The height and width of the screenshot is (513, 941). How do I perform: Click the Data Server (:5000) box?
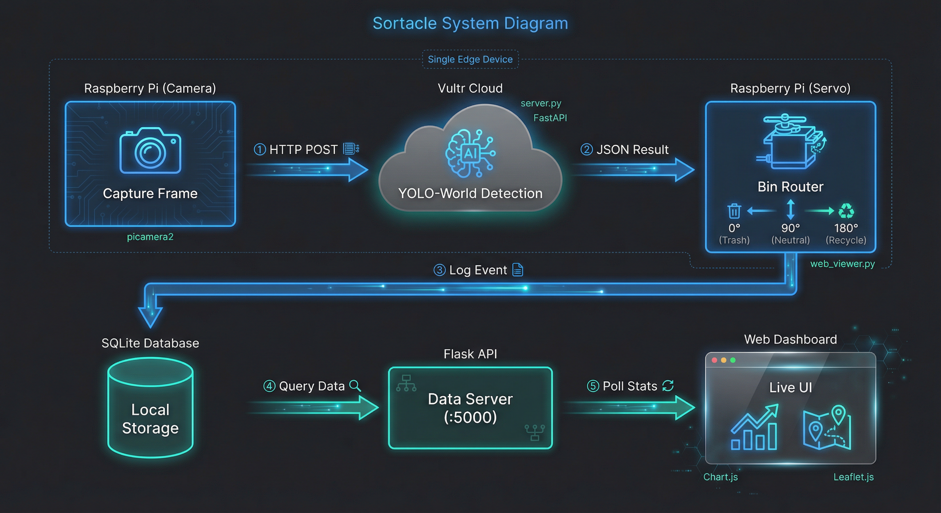point(470,408)
